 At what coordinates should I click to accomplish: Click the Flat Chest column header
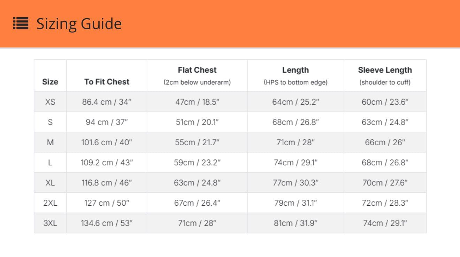197,70
